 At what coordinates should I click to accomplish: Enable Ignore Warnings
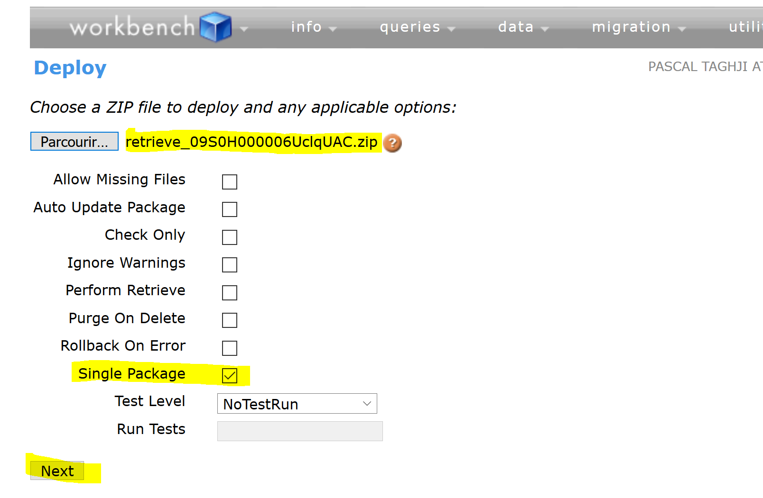(x=230, y=265)
